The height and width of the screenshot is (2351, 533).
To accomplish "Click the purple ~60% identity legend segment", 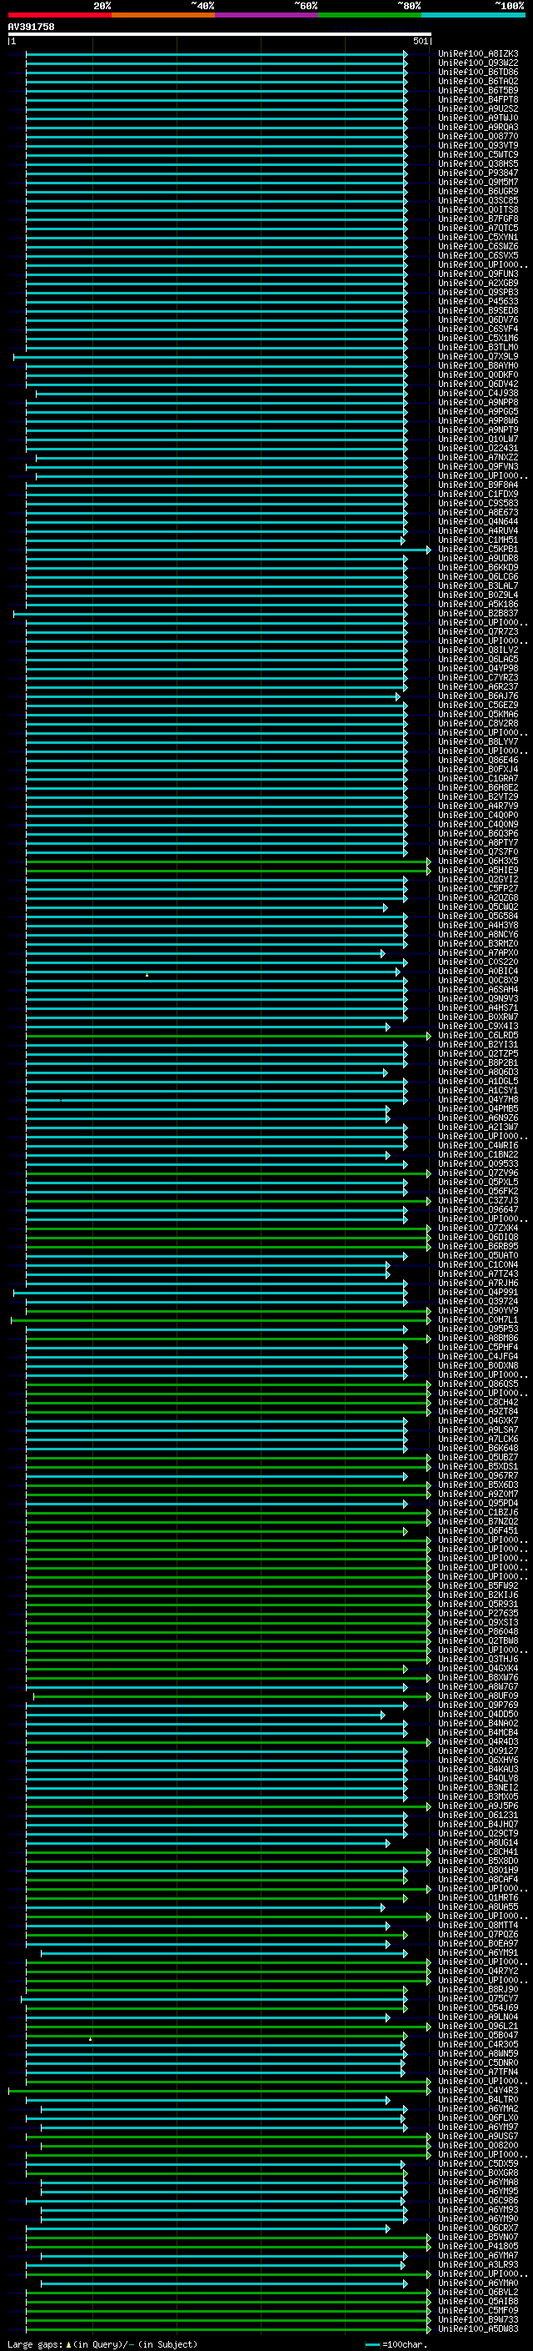I will tap(267, 15).
